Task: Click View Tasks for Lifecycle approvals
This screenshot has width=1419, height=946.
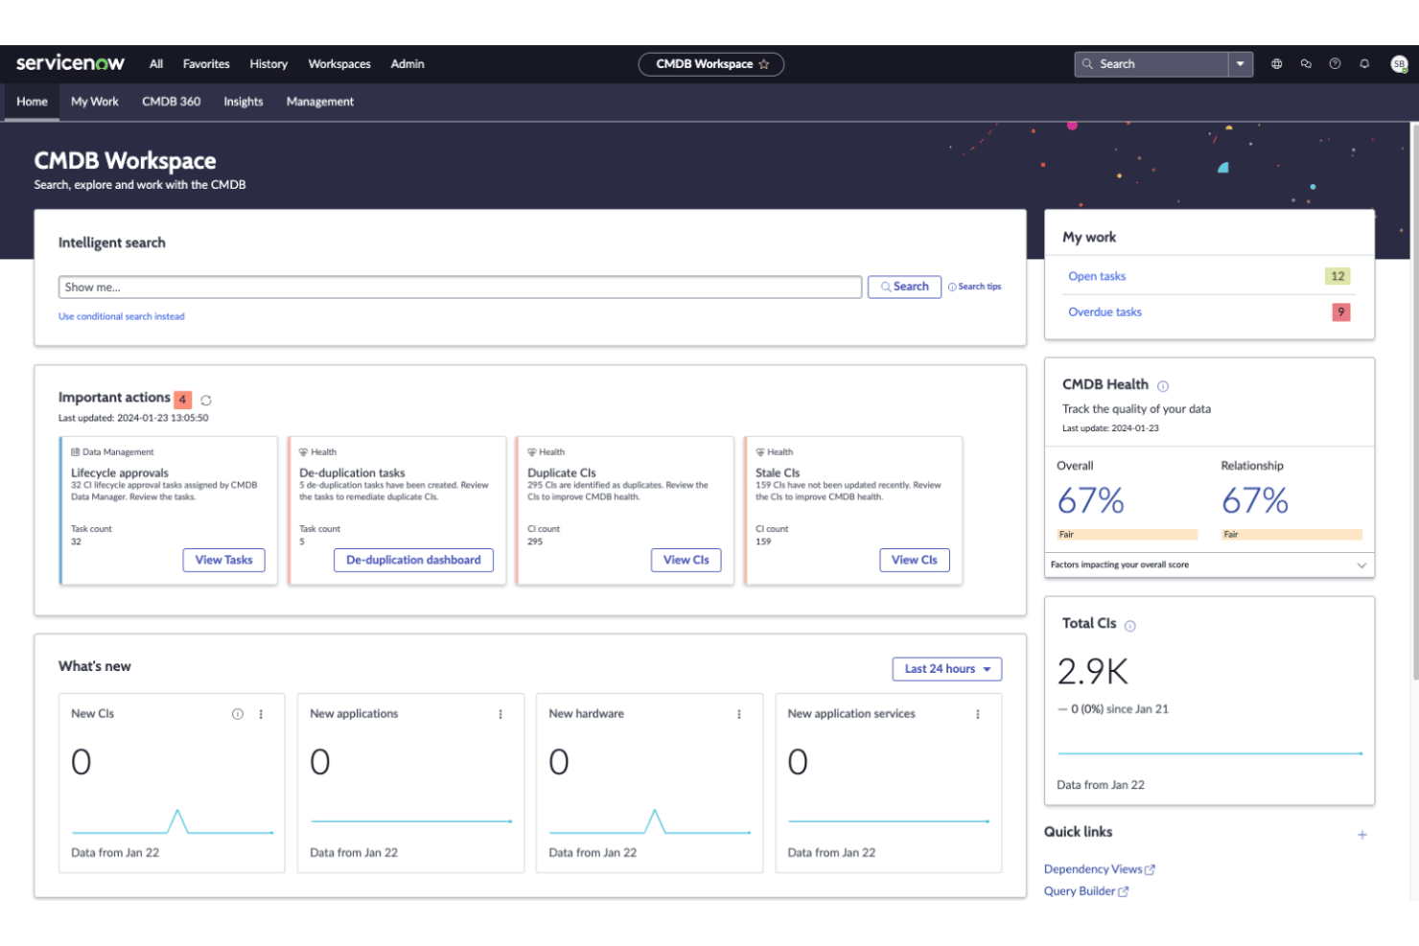Action: [224, 560]
